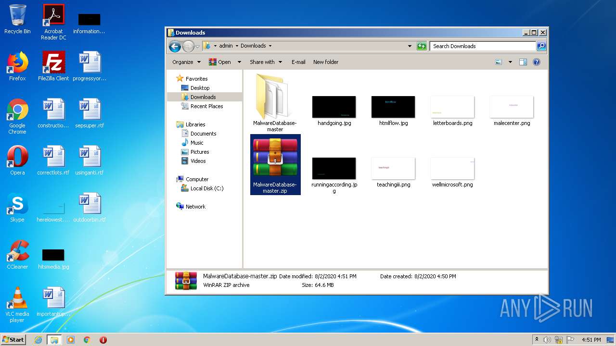Screen dimensions: 616x346
Task: Open VLC media player shortcut
Action: [x=17, y=305]
